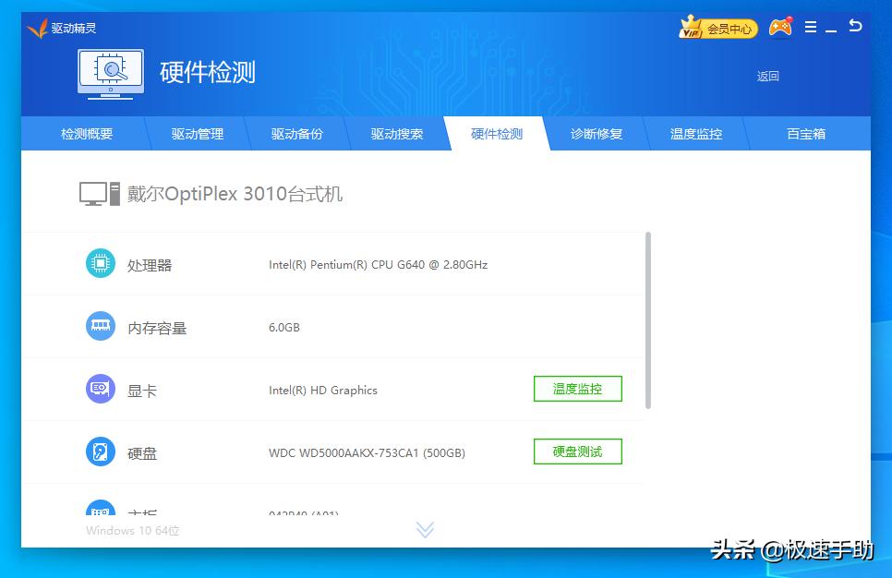Open the game controller icon in title bar

(x=780, y=28)
